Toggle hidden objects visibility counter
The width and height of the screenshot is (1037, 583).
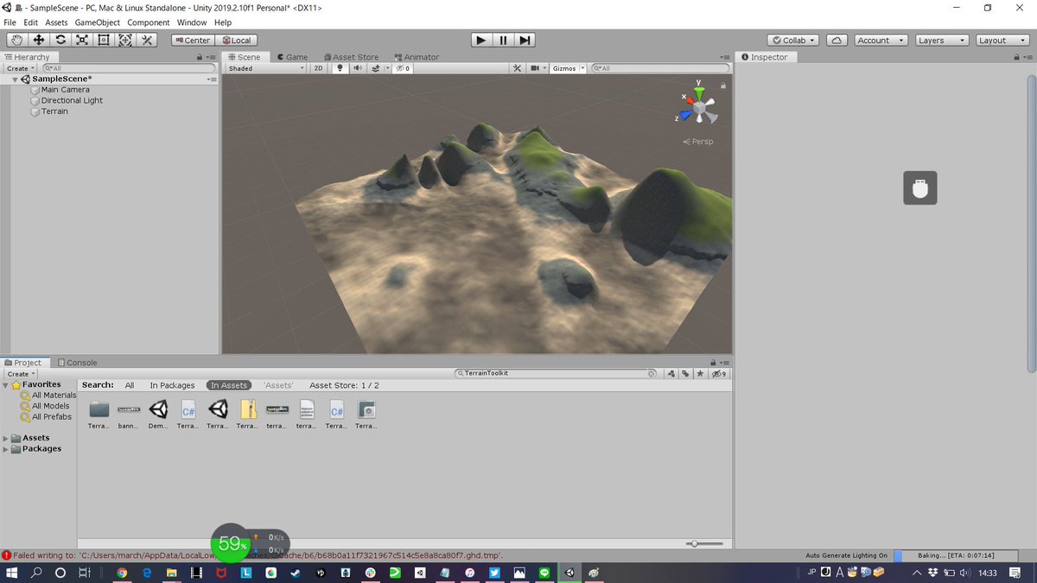[x=403, y=68]
